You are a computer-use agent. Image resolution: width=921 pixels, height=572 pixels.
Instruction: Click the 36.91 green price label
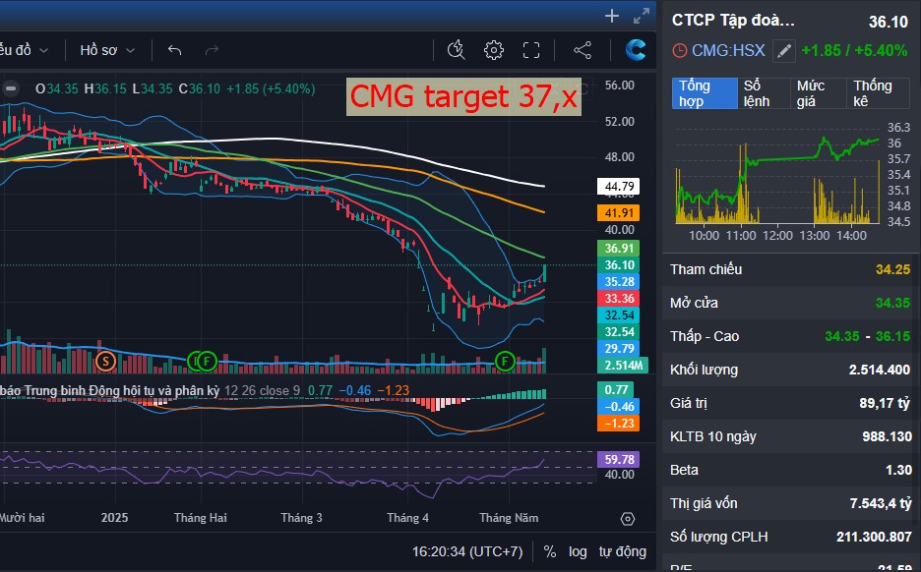click(x=619, y=248)
